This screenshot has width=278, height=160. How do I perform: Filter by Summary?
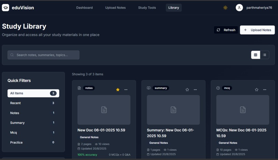click(x=33, y=123)
